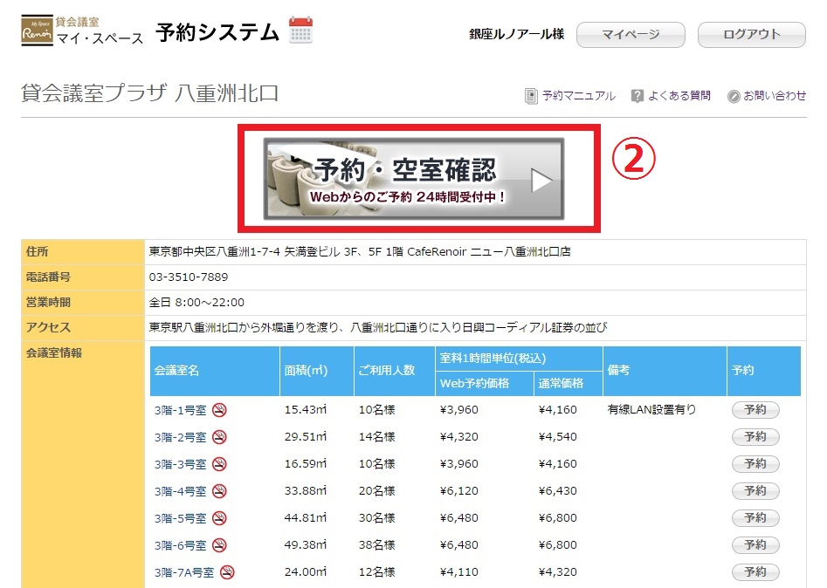Open room link 3階-6号室

pyautogui.click(x=181, y=546)
